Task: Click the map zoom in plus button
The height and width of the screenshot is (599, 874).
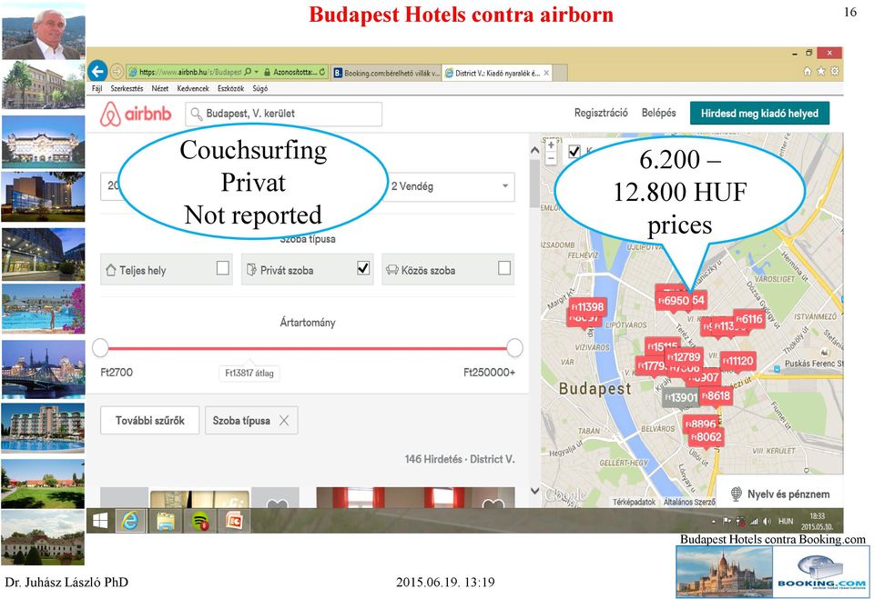Action: (x=552, y=145)
